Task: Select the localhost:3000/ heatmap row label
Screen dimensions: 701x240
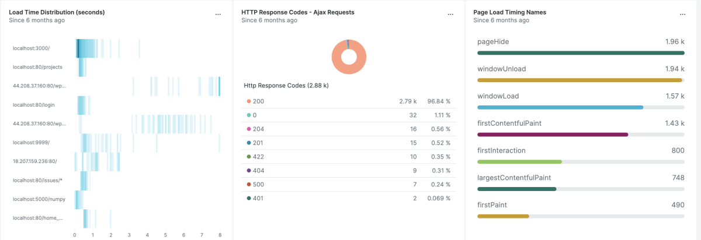Action: pos(32,48)
